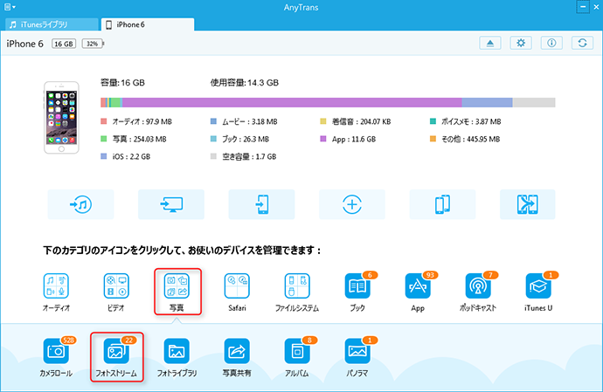Open the Podcast (ポッドキャスト) icon
This screenshot has height=392, width=603.
pyautogui.click(x=478, y=286)
